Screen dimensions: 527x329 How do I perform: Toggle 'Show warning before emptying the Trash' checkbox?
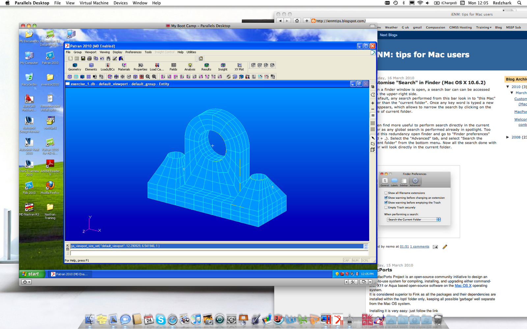[386, 203]
